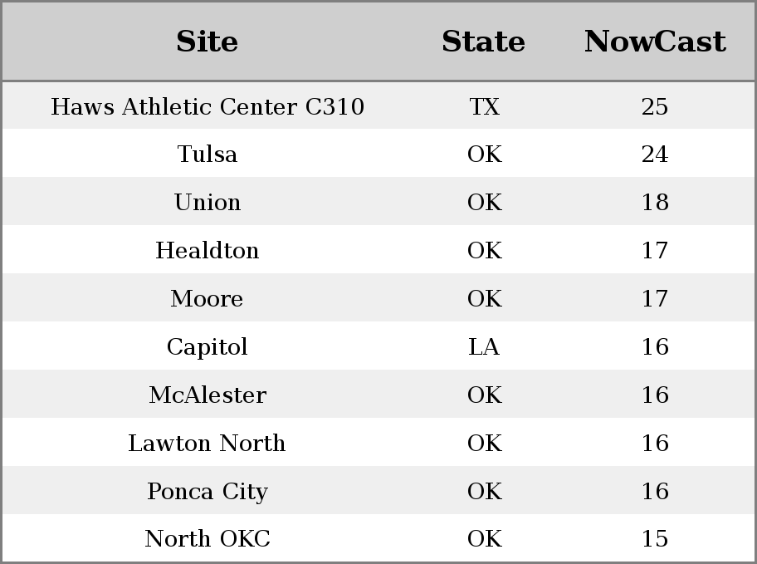Click Tulsa's OK state cell
The height and width of the screenshot is (564, 757).
(485, 154)
